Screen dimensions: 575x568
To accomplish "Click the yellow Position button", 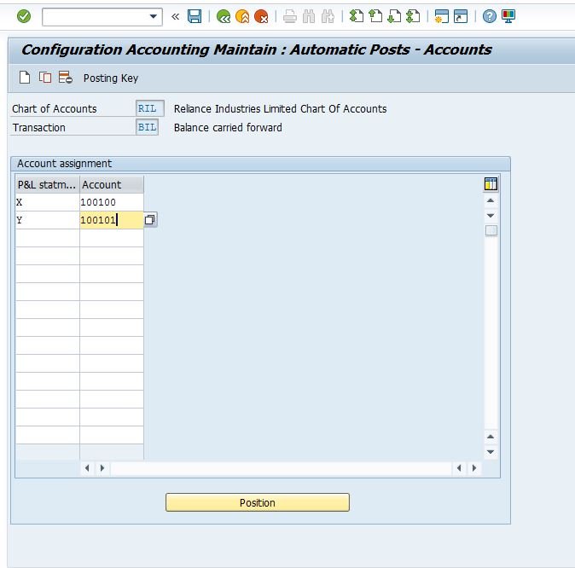I will [x=258, y=502].
